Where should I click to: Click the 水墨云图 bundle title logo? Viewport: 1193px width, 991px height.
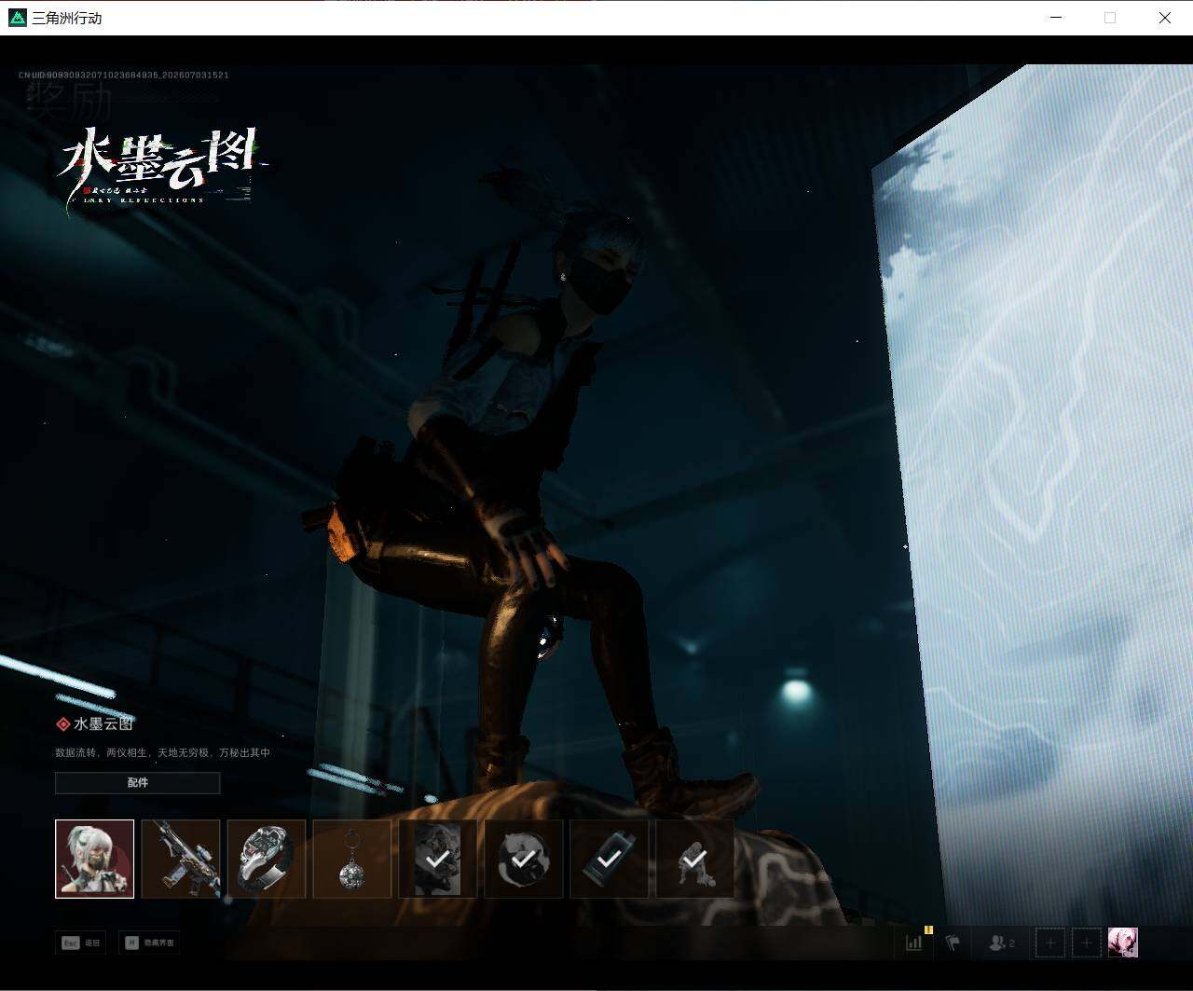(x=160, y=168)
